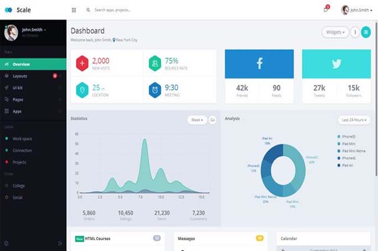Click the Go button beside Week
378x251 pixels.
pos(212,120)
